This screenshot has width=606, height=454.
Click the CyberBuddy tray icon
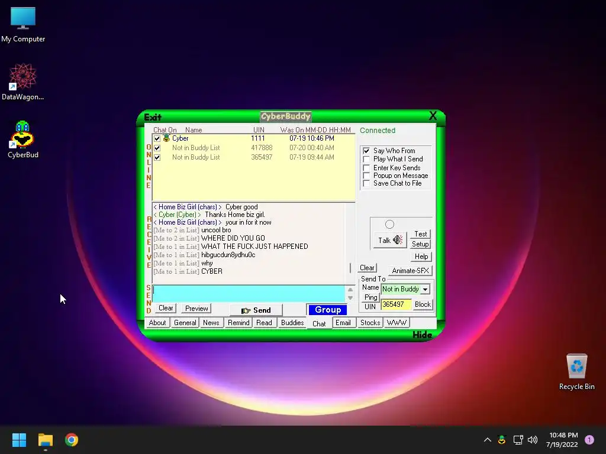[502, 440]
